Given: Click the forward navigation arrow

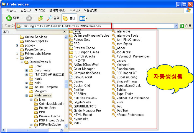Looking at the screenshot, I should point(29,18).
